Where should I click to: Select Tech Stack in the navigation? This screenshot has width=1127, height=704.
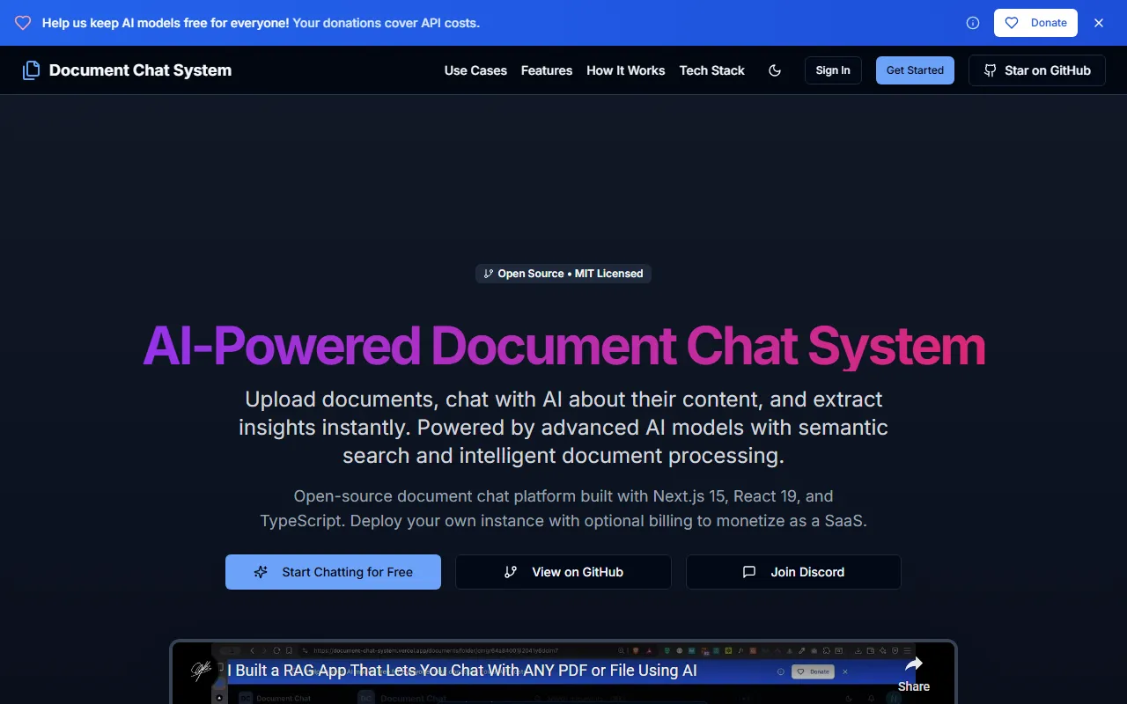[x=711, y=70]
